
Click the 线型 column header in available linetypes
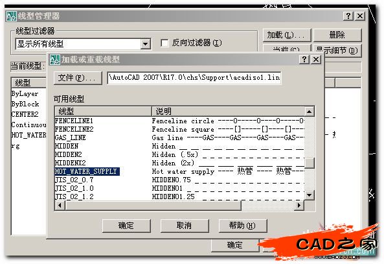(103, 112)
